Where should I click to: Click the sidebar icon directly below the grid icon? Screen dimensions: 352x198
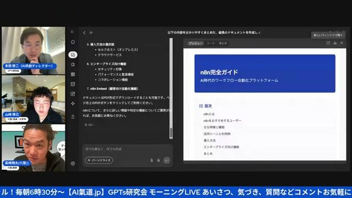coord(73,84)
